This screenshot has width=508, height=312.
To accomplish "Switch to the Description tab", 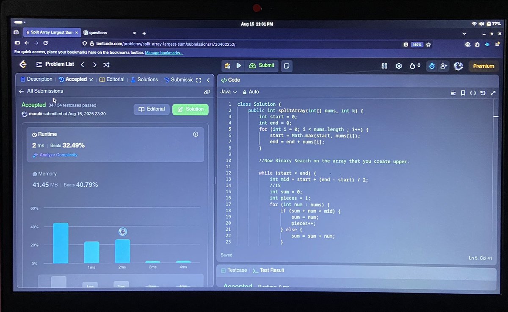I will coord(36,79).
